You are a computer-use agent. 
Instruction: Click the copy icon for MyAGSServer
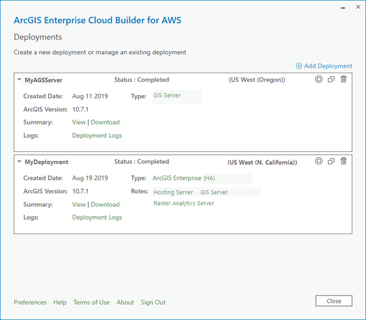[331, 79]
